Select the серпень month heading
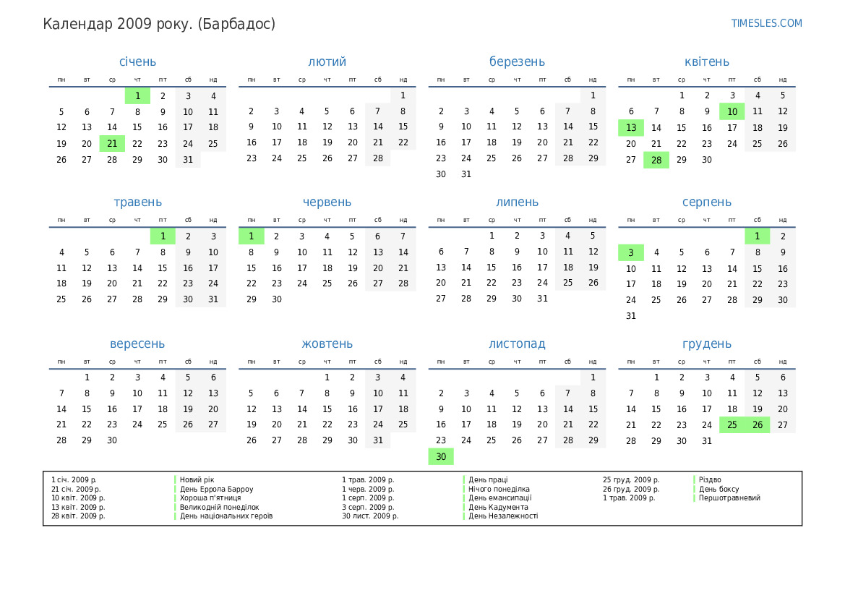This screenshot has width=845, height=598. [706, 202]
